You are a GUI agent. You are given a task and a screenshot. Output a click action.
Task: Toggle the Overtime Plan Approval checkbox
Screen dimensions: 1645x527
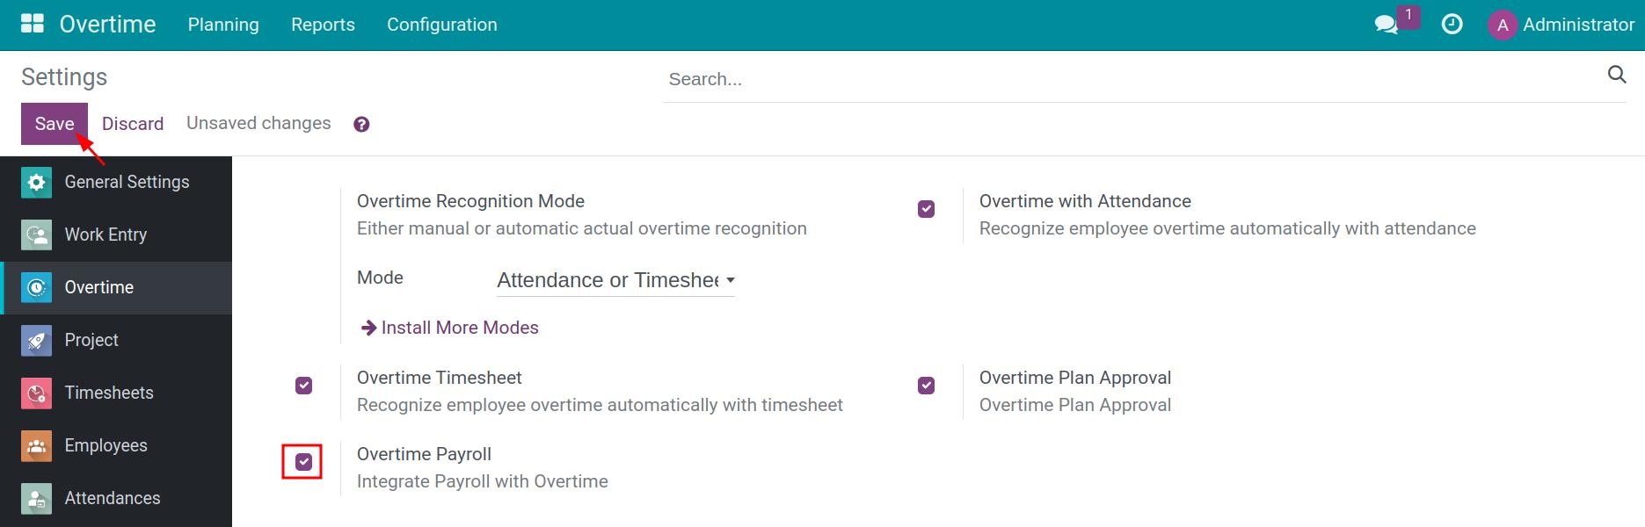pos(926,386)
